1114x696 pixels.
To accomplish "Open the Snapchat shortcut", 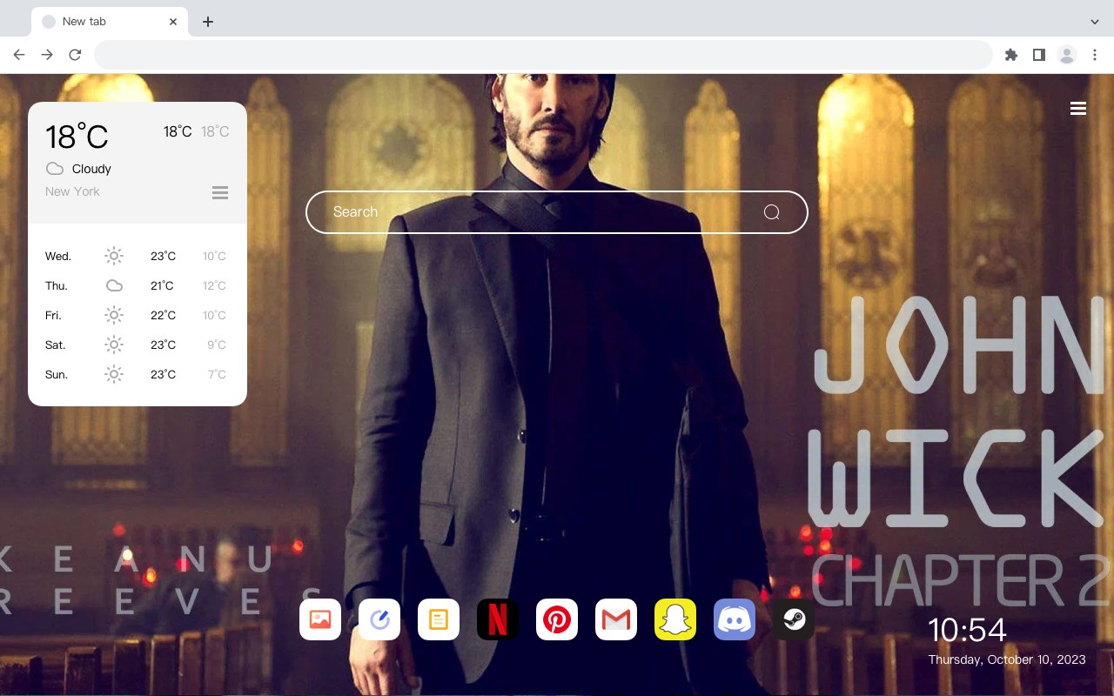I will tap(675, 619).
